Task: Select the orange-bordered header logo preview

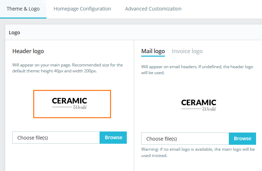Action: click(72, 104)
